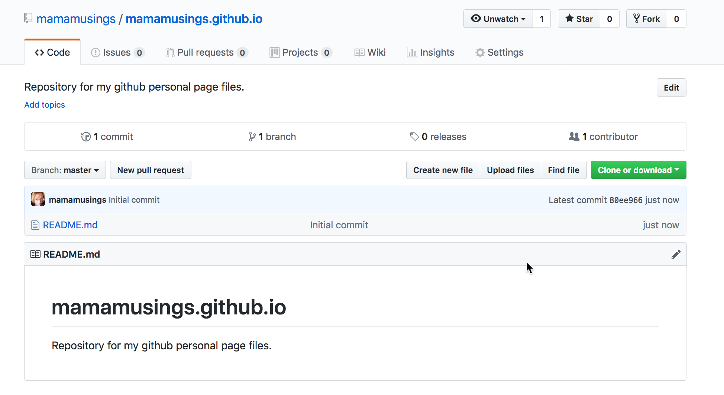Open the Wiki tab
The width and height of the screenshot is (724, 395).
click(x=370, y=52)
